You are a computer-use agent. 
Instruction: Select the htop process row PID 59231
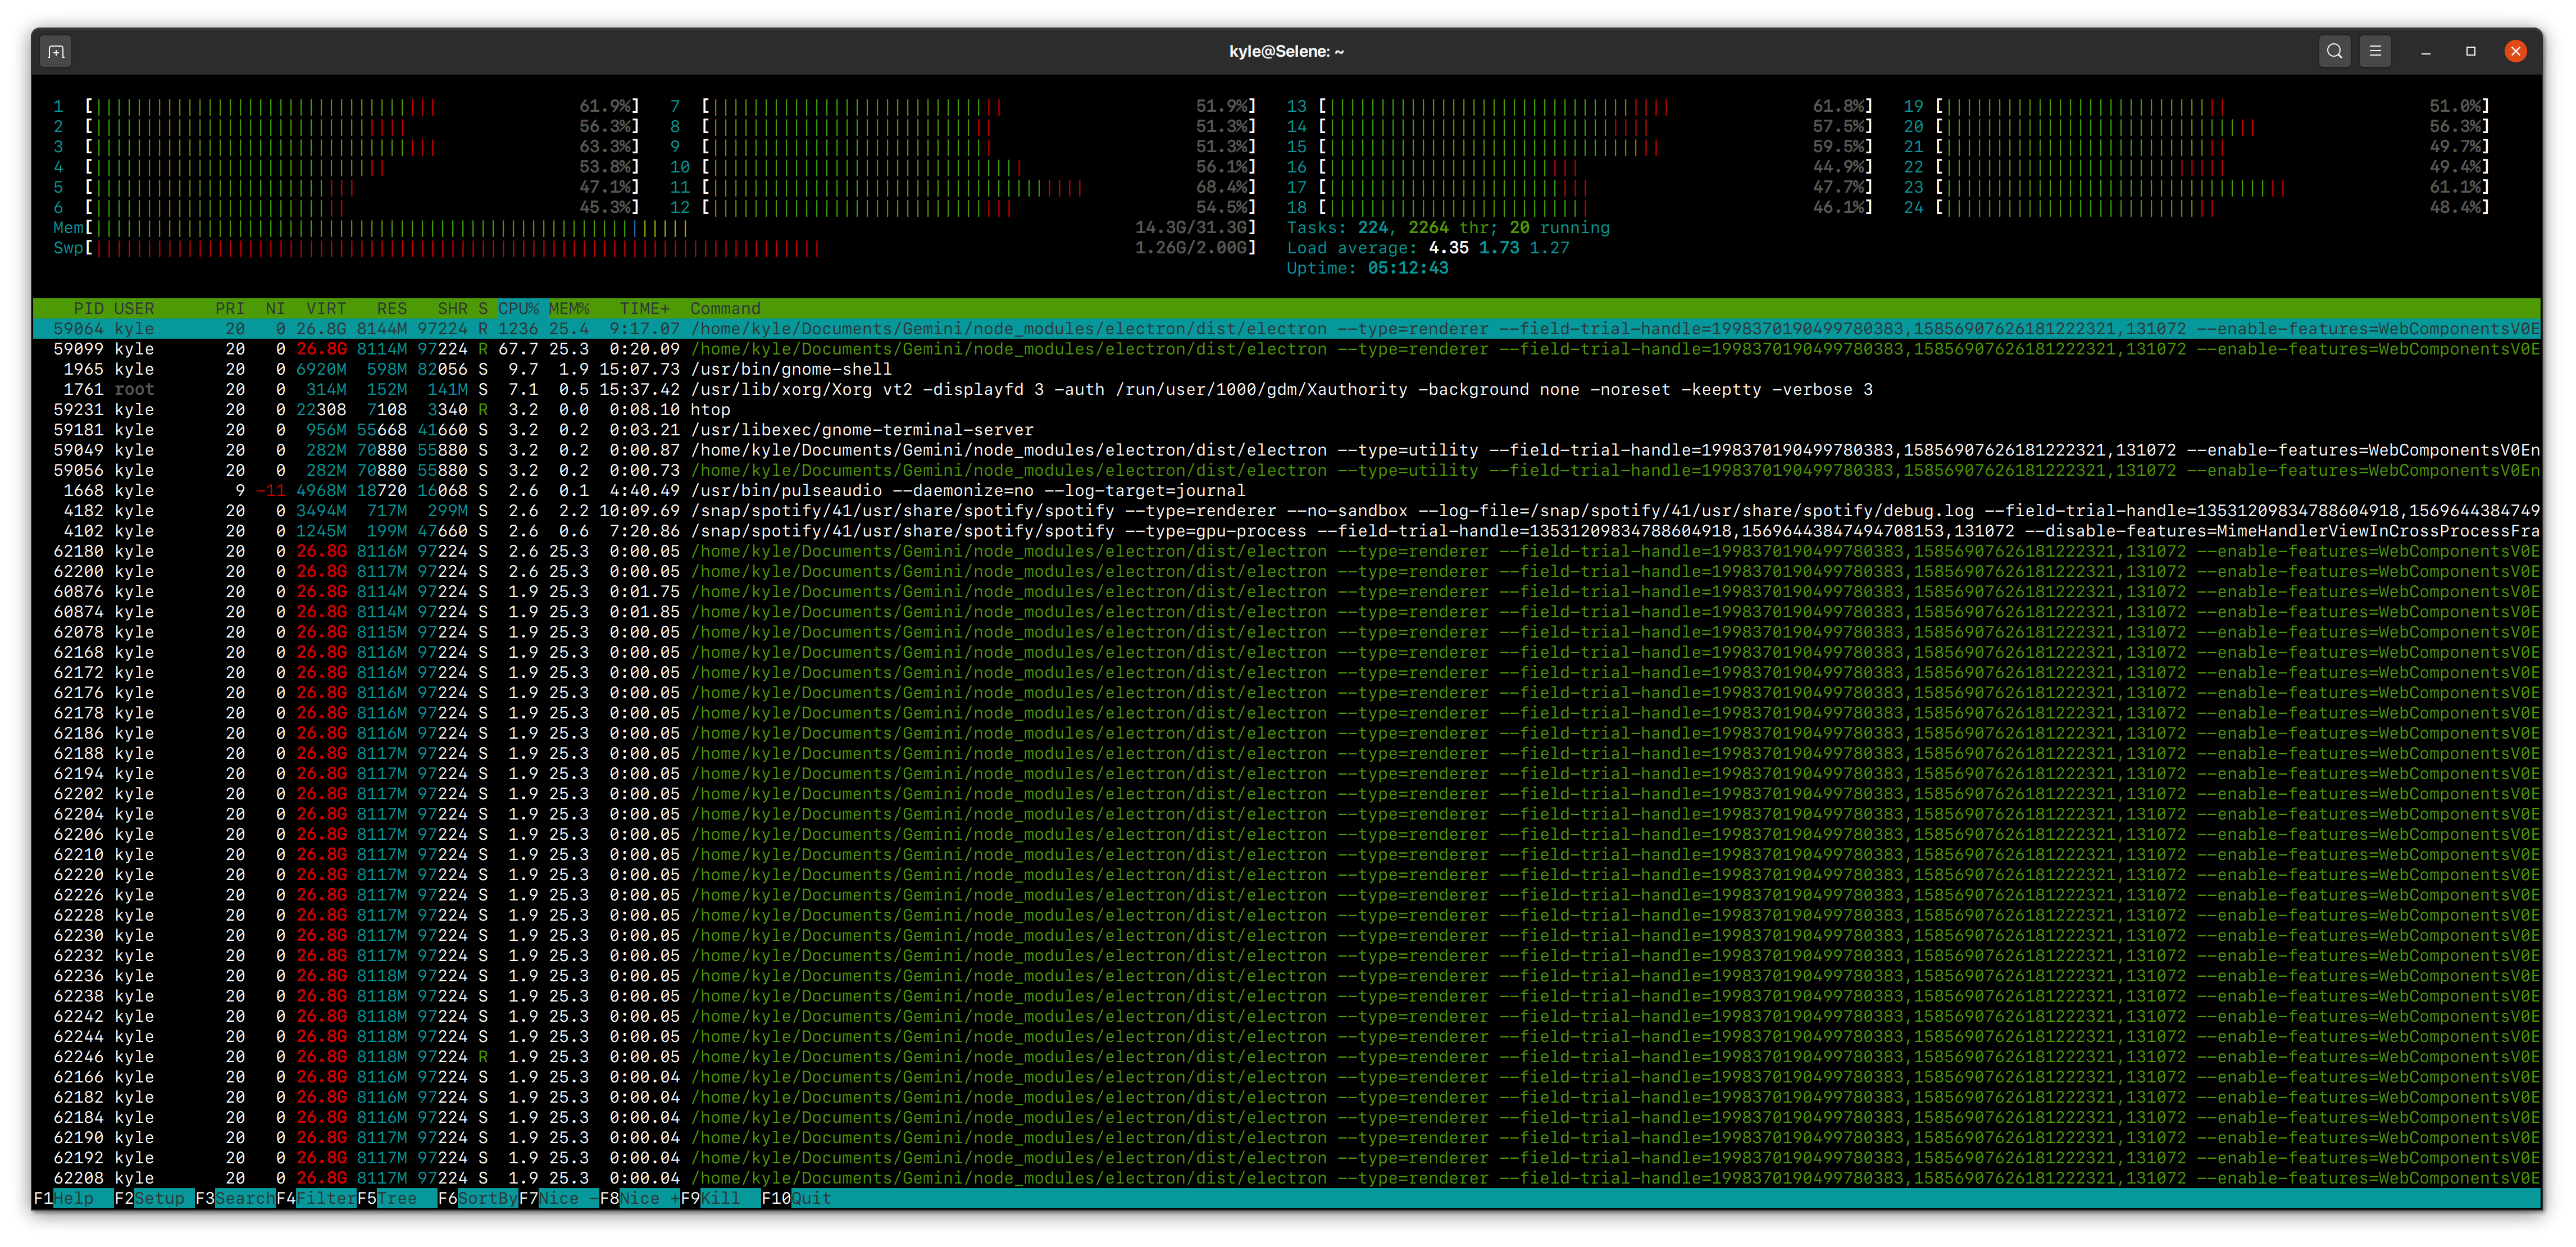pos(1286,410)
